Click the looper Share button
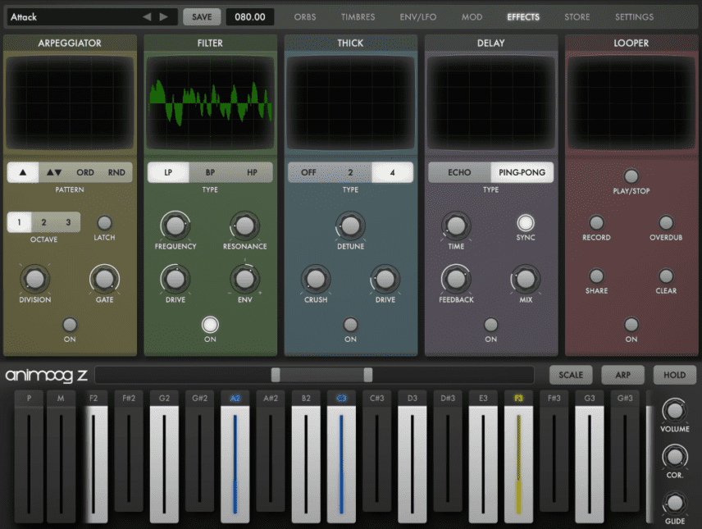The width and height of the screenshot is (702, 529). (596, 276)
